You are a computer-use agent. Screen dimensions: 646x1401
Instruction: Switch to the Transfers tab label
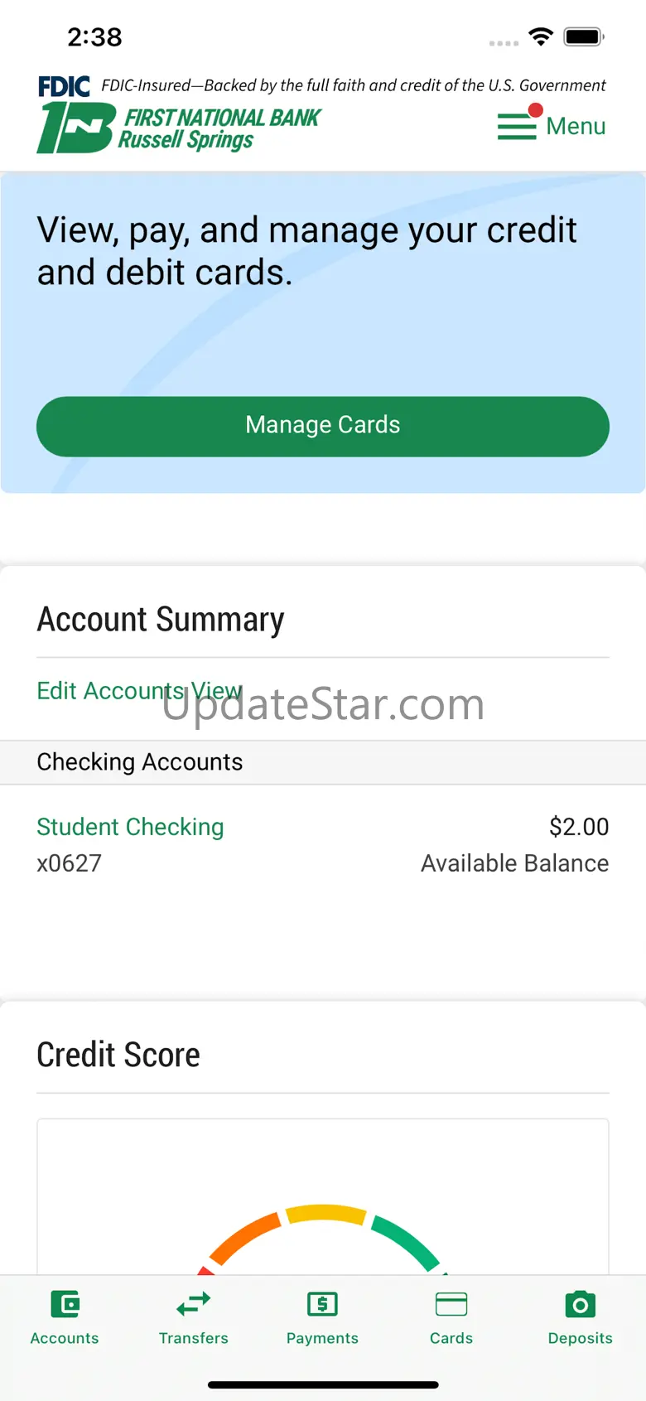pyautogui.click(x=194, y=1338)
